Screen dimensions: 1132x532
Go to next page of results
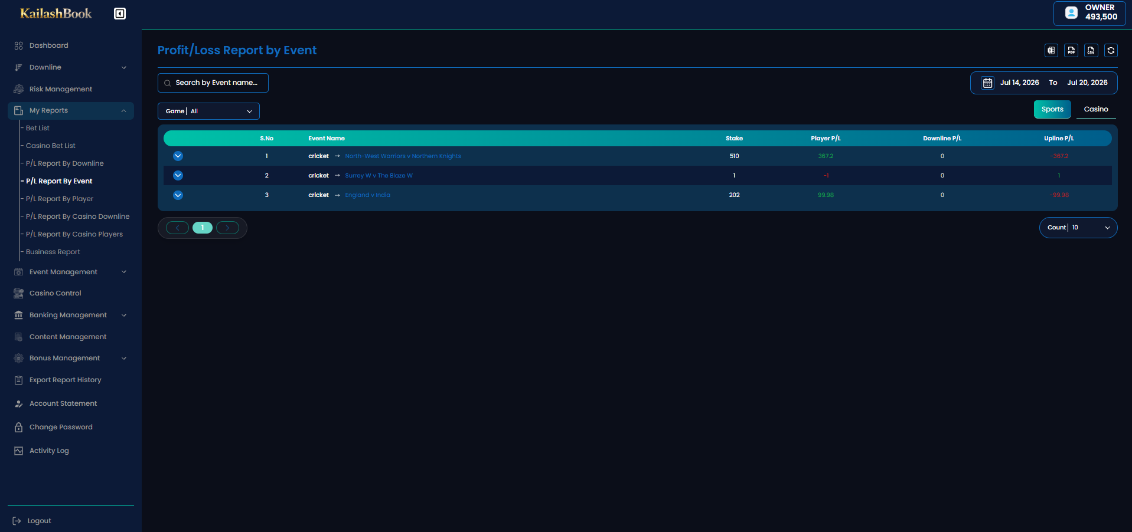(x=227, y=228)
